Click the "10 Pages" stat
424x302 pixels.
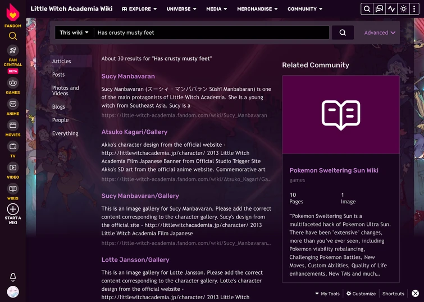point(296,198)
